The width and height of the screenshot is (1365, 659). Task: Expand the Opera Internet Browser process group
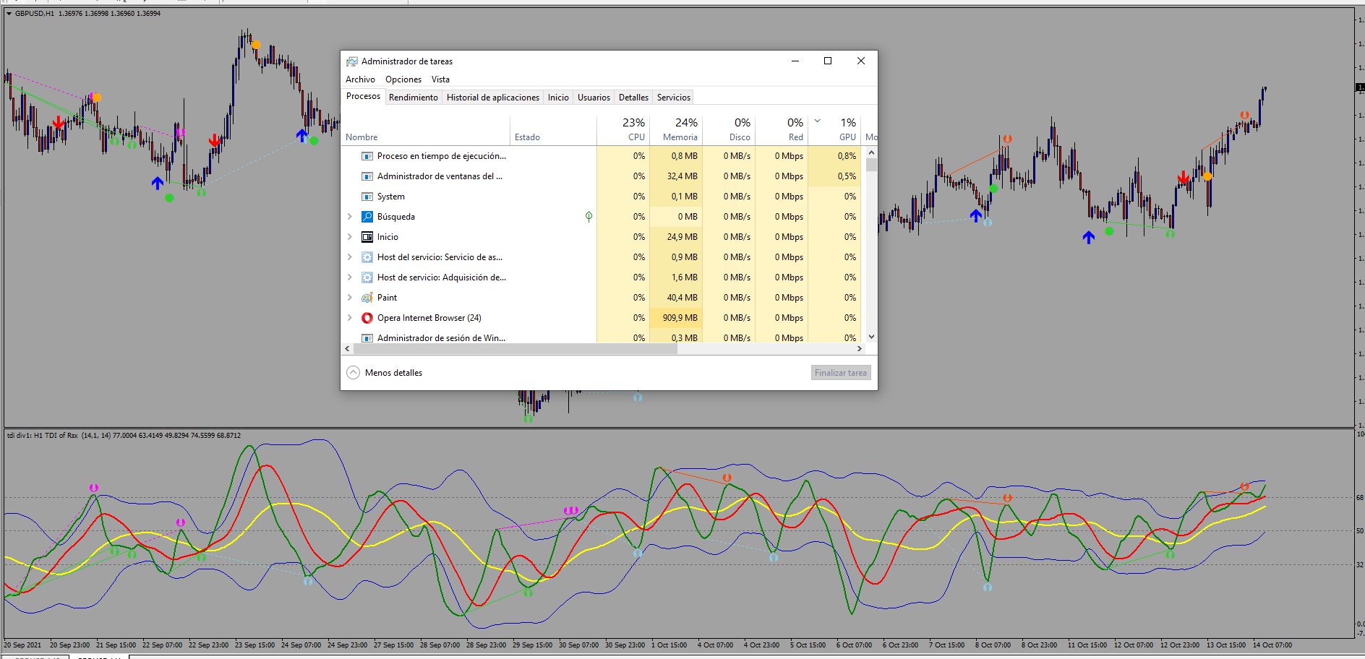click(350, 318)
